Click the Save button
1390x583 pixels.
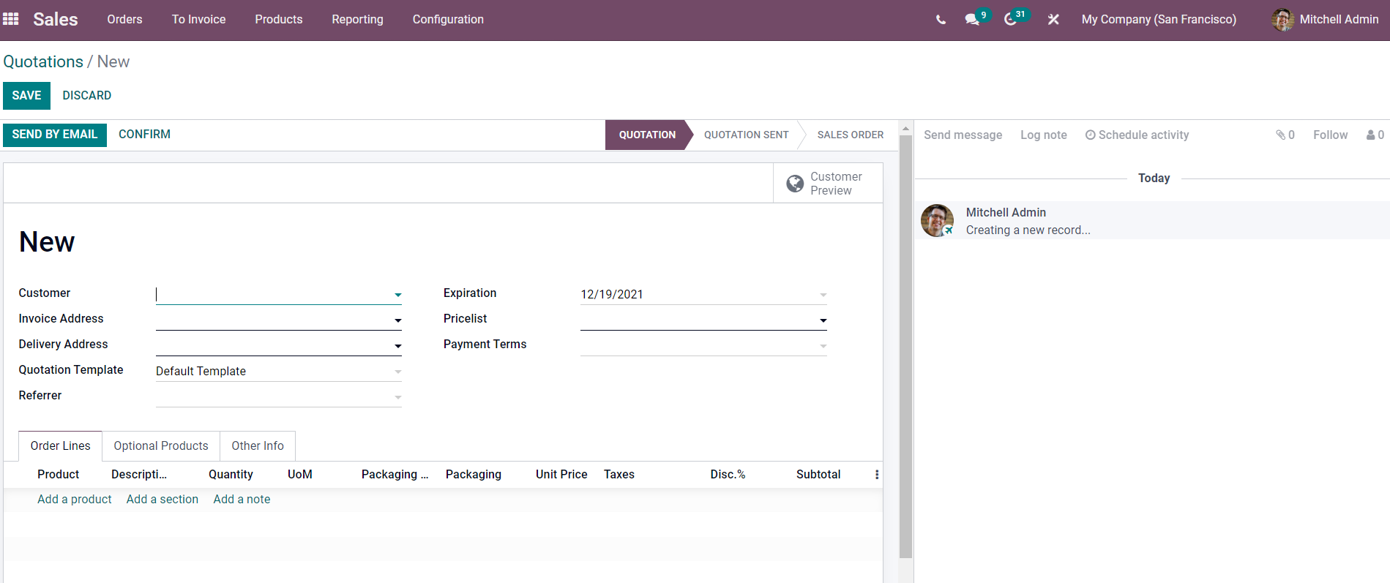coord(26,96)
